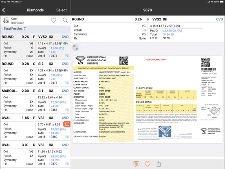Select the MARQUISE 2.00 E SI1 diamond row
This screenshot has height=169, width=225.
point(35,100)
